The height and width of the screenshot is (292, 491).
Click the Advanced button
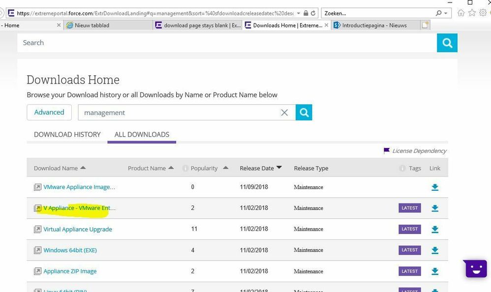[x=49, y=112]
